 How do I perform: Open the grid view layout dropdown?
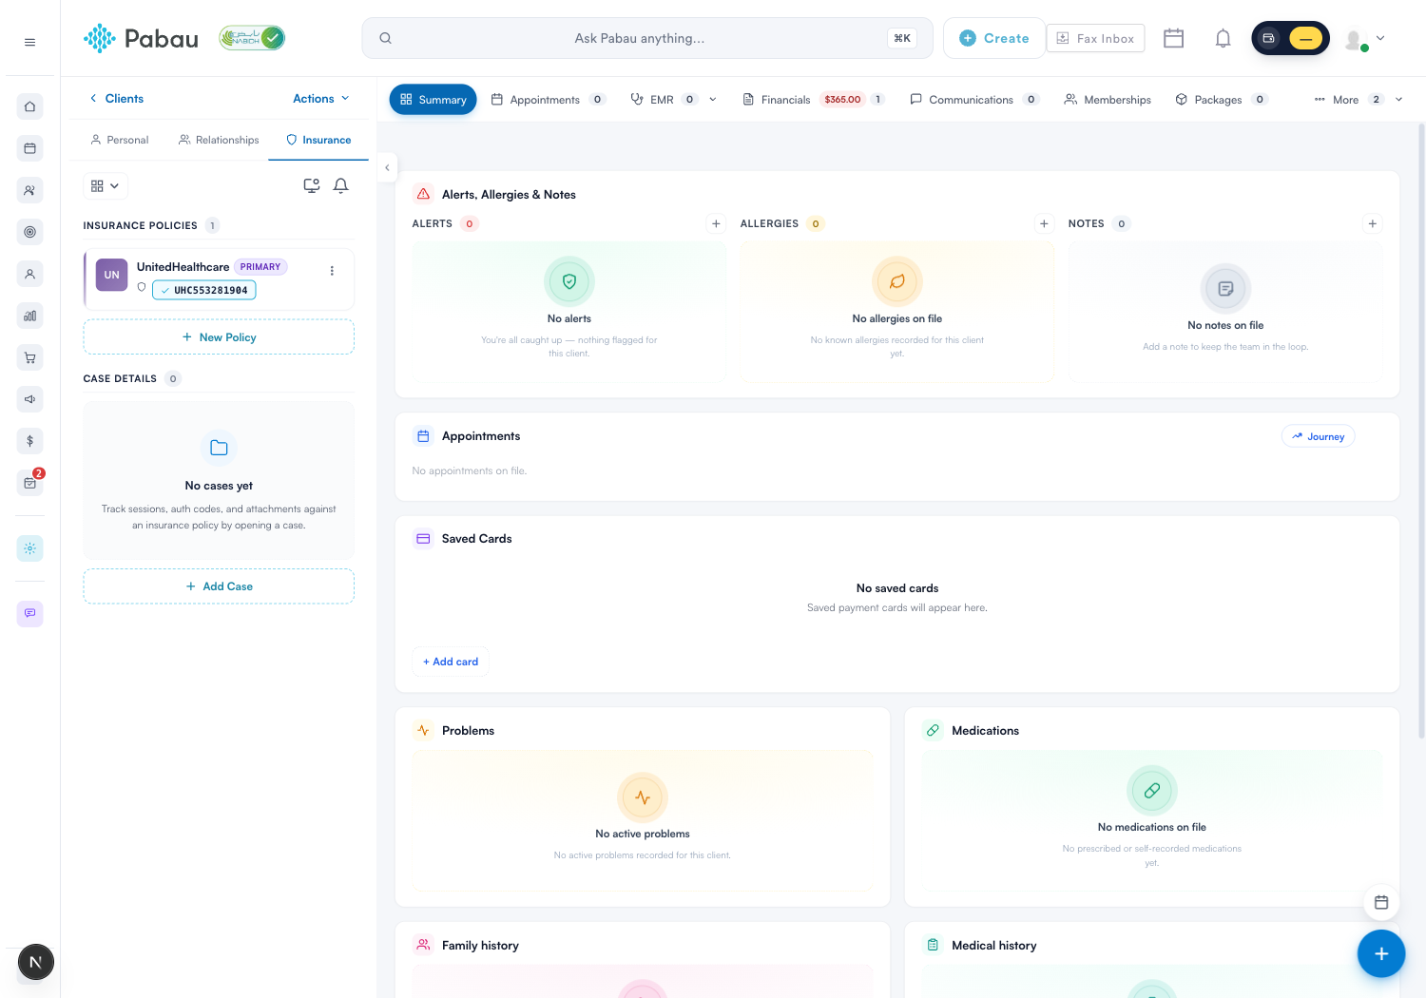(105, 186)
